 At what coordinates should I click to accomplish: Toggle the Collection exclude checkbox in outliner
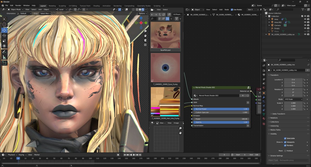[x=302, y=16]
